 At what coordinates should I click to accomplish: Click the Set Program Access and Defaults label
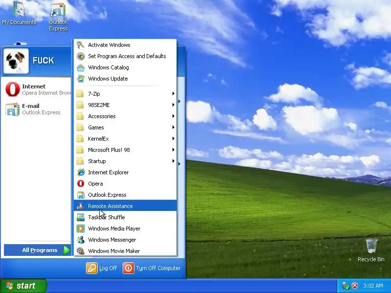point(127,56)
